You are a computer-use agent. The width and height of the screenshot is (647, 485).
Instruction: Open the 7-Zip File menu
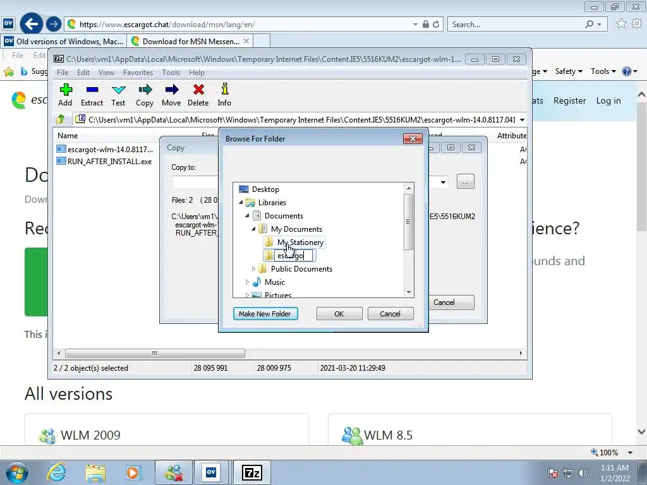point(63,72)
